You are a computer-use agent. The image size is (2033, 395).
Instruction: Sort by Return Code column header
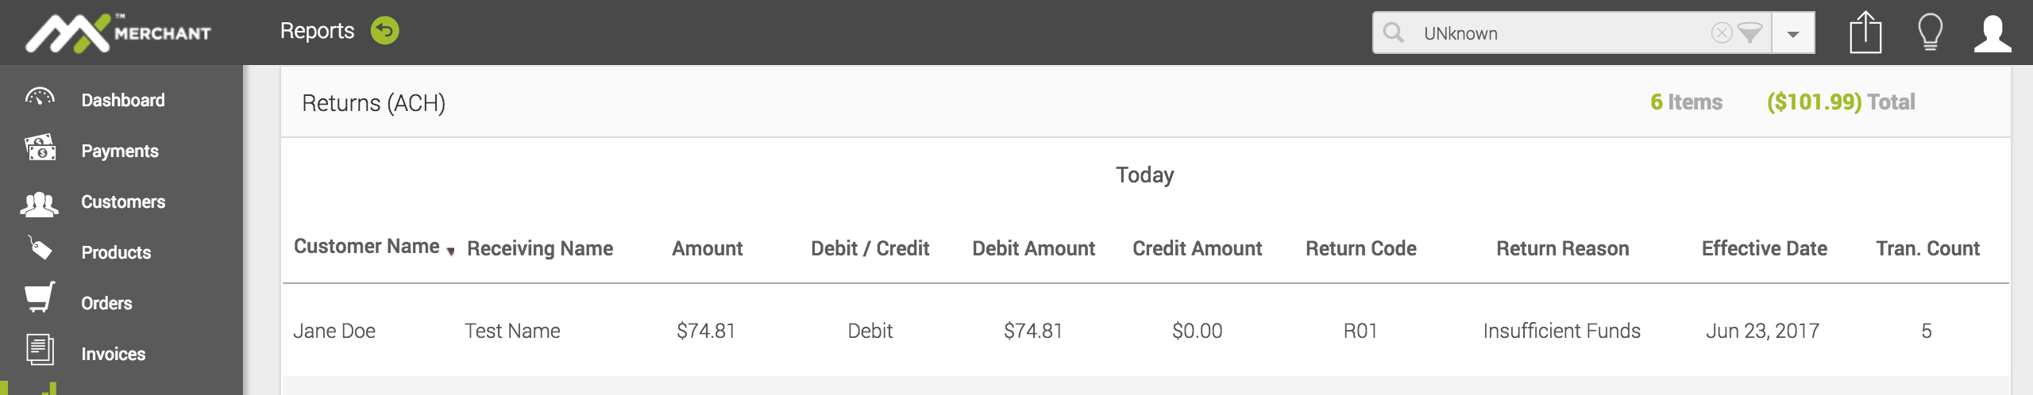[1360, 248]
